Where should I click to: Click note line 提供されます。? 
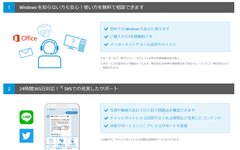111,68
